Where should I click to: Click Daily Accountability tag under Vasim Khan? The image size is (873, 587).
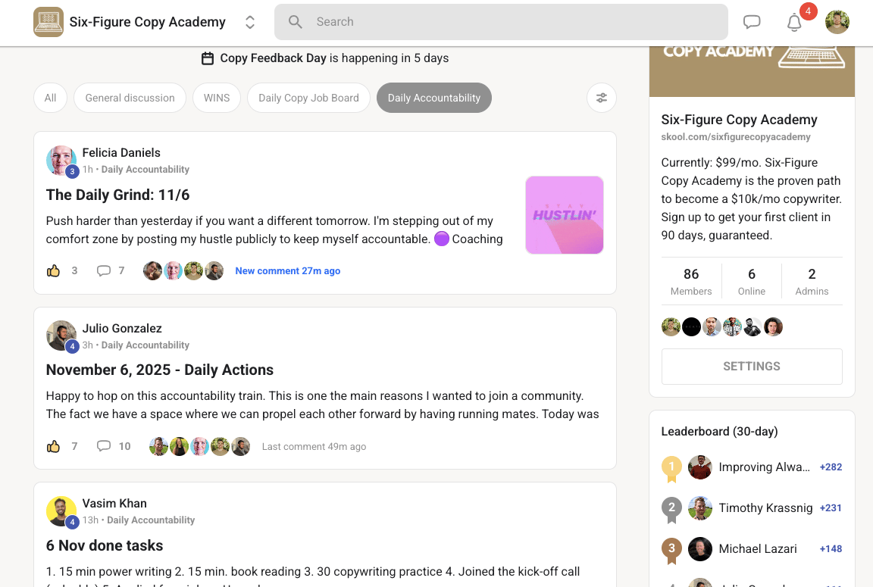pos(151,520)
